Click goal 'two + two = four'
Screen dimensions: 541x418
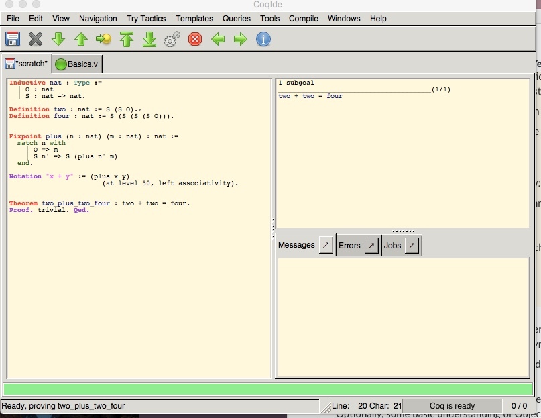[310, 96]
